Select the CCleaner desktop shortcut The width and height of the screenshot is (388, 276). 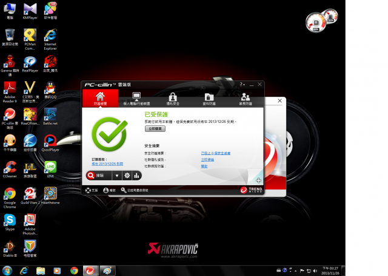(x=10, y=169)
